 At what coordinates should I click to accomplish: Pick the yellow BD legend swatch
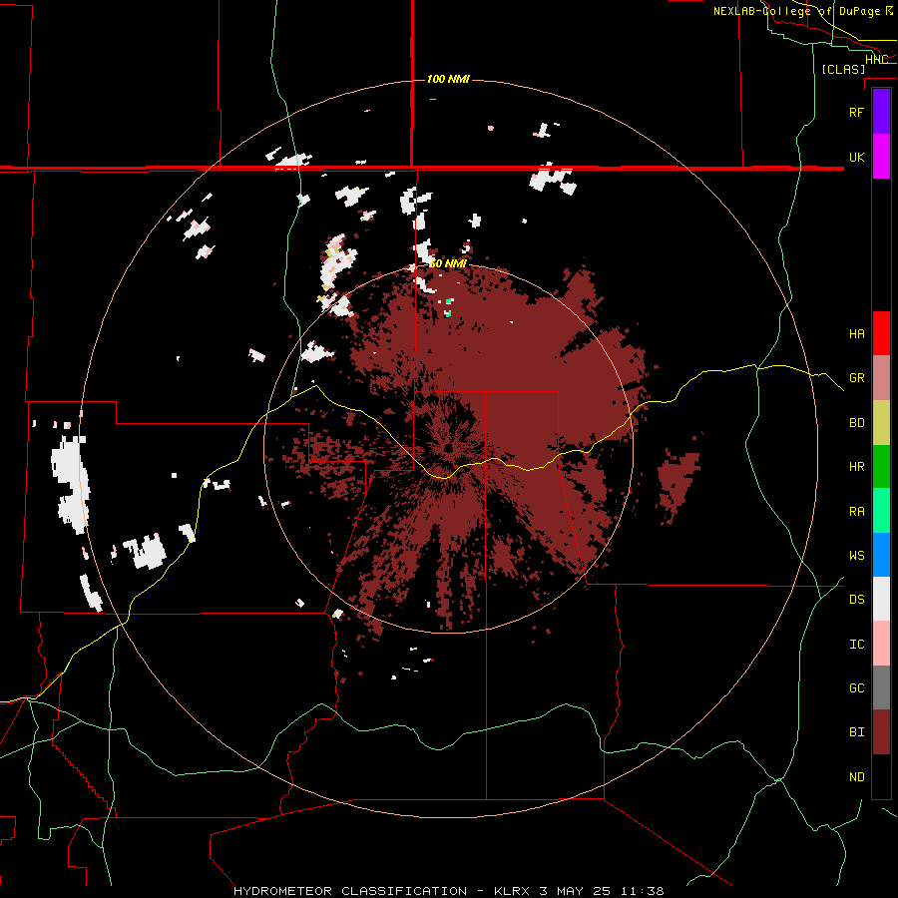tap(881, 423)
